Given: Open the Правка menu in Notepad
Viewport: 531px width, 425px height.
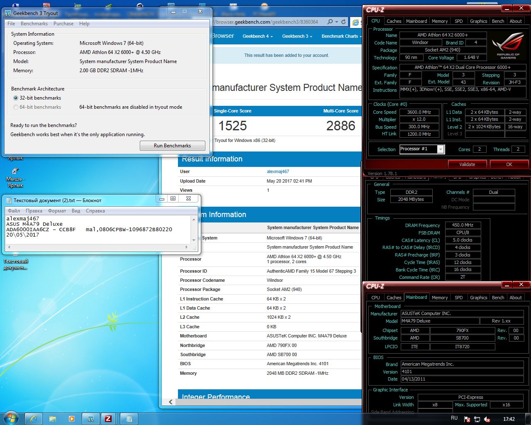Looking at the screenshot, I should (x=34, y=211).
